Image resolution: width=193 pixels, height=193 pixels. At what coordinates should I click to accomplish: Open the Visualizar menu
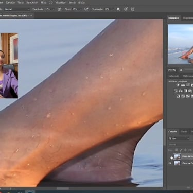[60, 3]
